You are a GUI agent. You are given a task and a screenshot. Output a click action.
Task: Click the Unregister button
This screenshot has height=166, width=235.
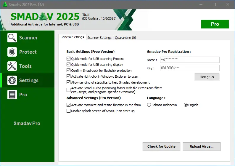click(x=207, y=77)
